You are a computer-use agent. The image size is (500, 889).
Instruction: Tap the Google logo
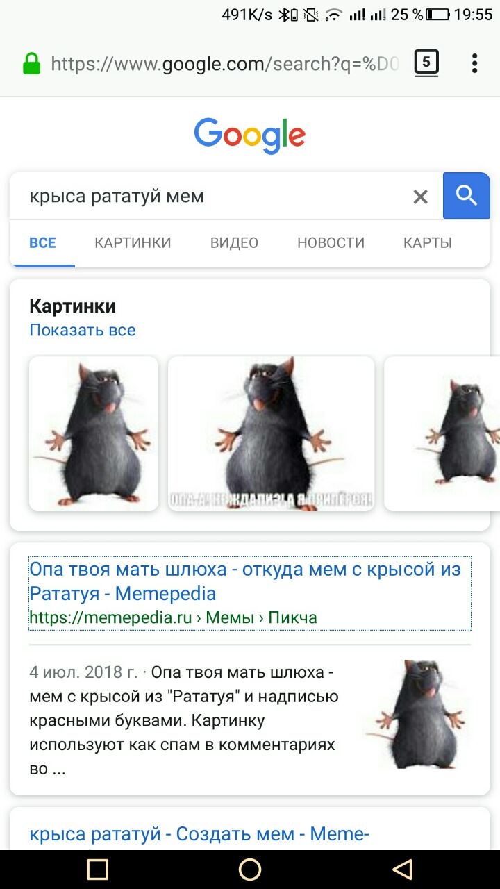coord(250,135)
